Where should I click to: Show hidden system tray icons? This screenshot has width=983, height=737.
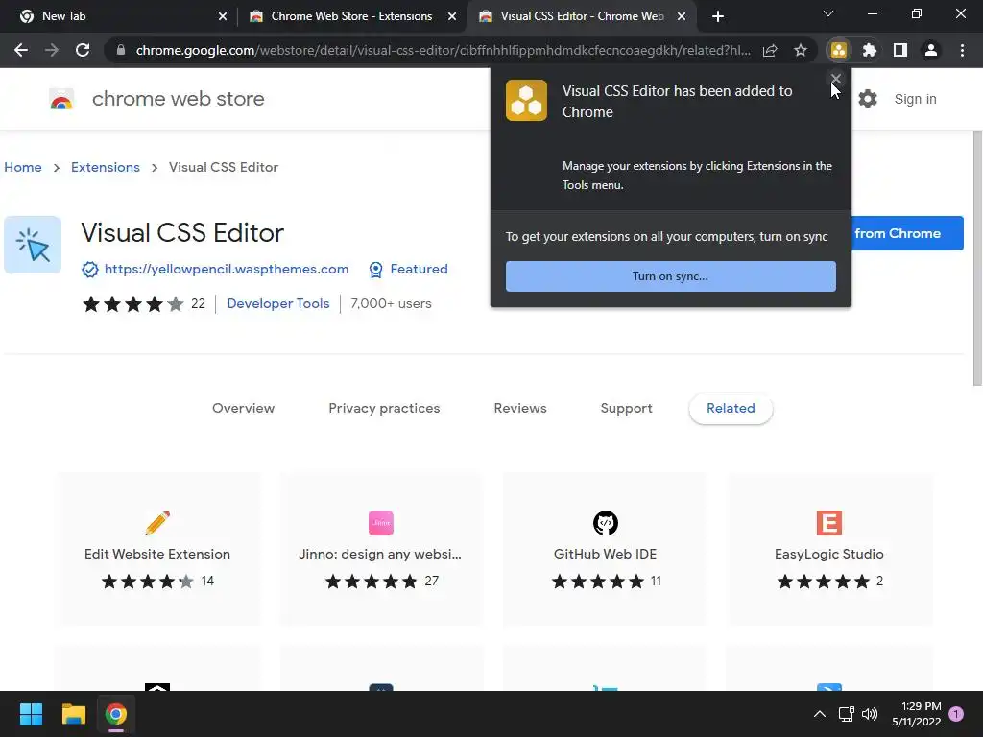(820, 714)
